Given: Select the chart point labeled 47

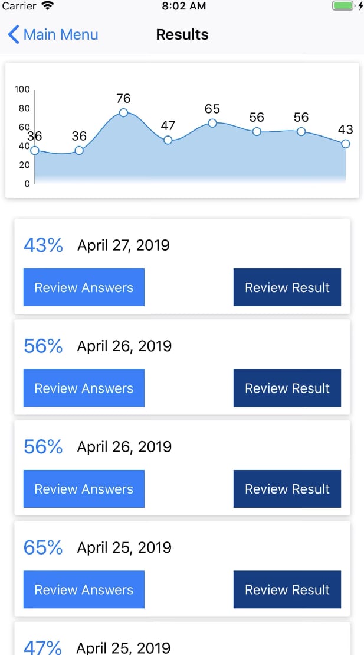Looking at the screenshot, I should pyautogui.click(x=168, y=140).
